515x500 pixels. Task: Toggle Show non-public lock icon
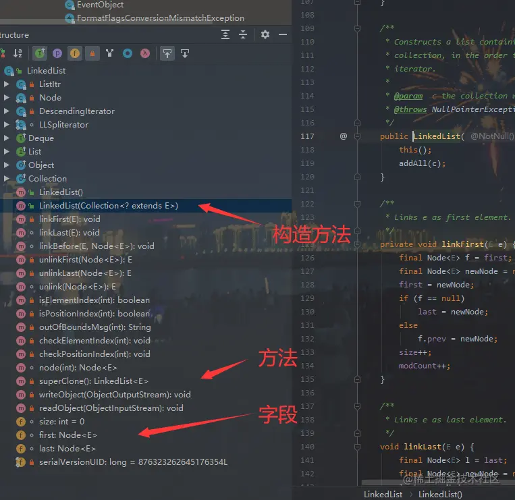click(x=92, y=53)
